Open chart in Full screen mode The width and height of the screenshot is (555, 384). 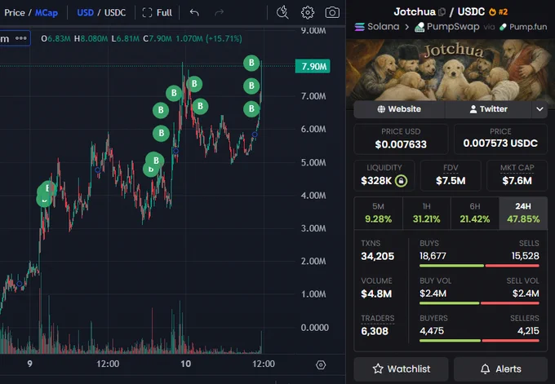coord(158,13)
